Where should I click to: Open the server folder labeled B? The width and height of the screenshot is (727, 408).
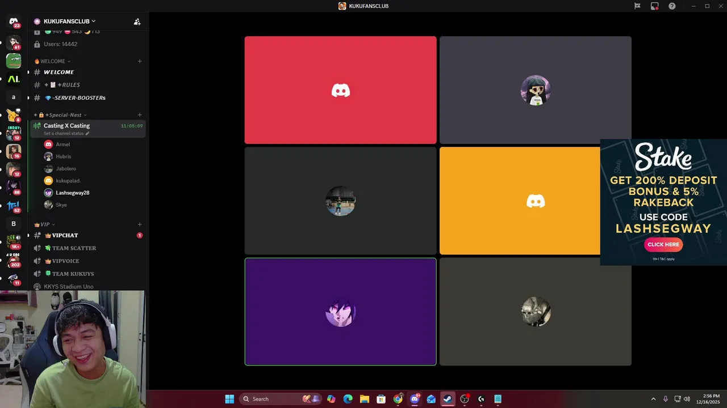[14, 224]
